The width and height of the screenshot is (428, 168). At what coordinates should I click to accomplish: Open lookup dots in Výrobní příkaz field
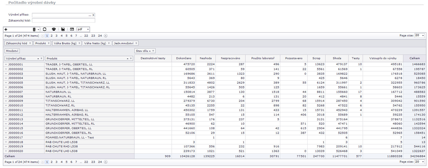[x=90, y=15]
